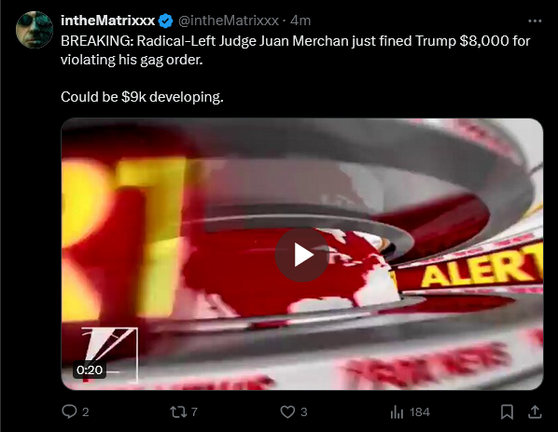Like the tweet with heart icon

click(x=287, y=412)
